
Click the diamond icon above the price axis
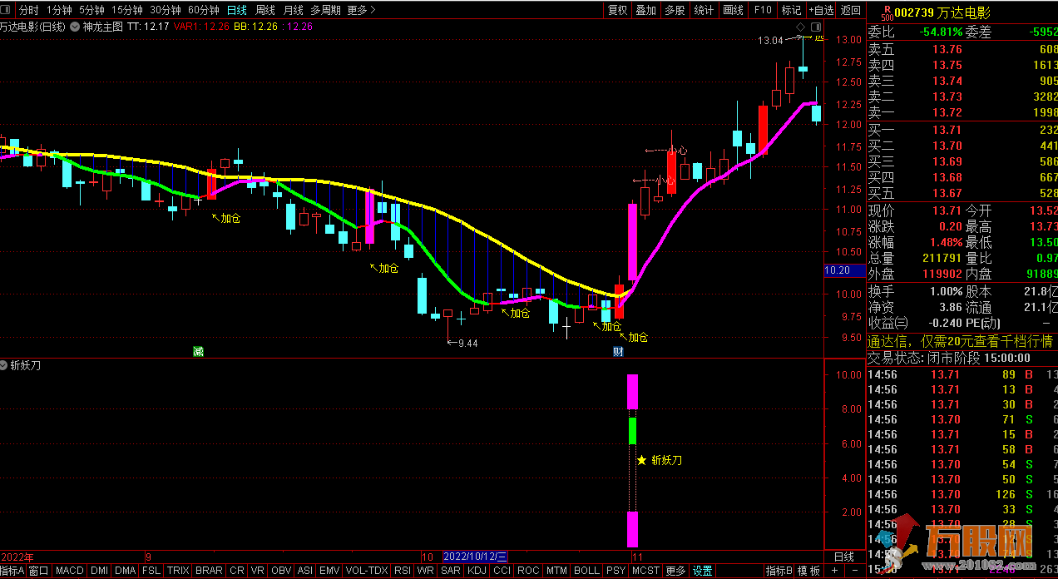801,27
